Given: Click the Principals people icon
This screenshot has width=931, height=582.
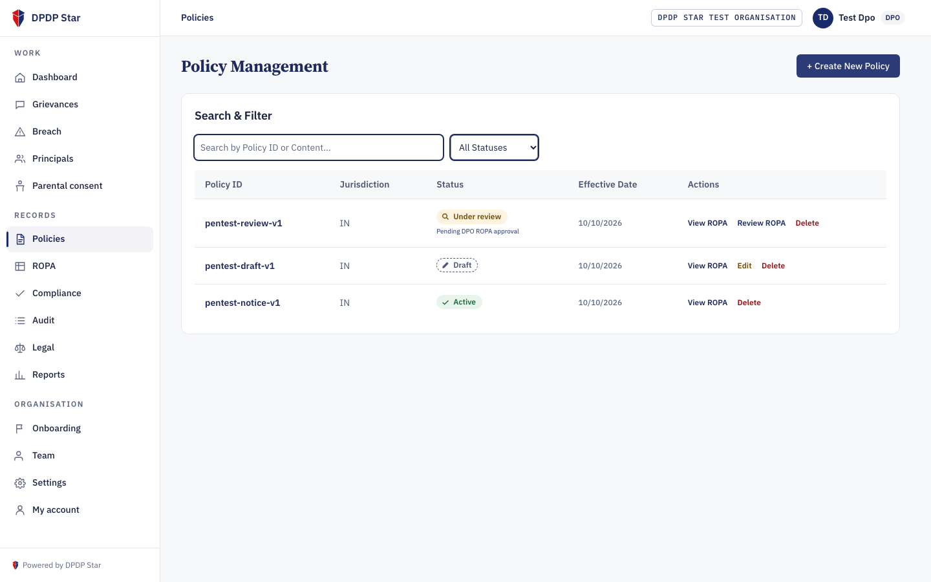Looking at the screenshot, I should tap(20, 159).
